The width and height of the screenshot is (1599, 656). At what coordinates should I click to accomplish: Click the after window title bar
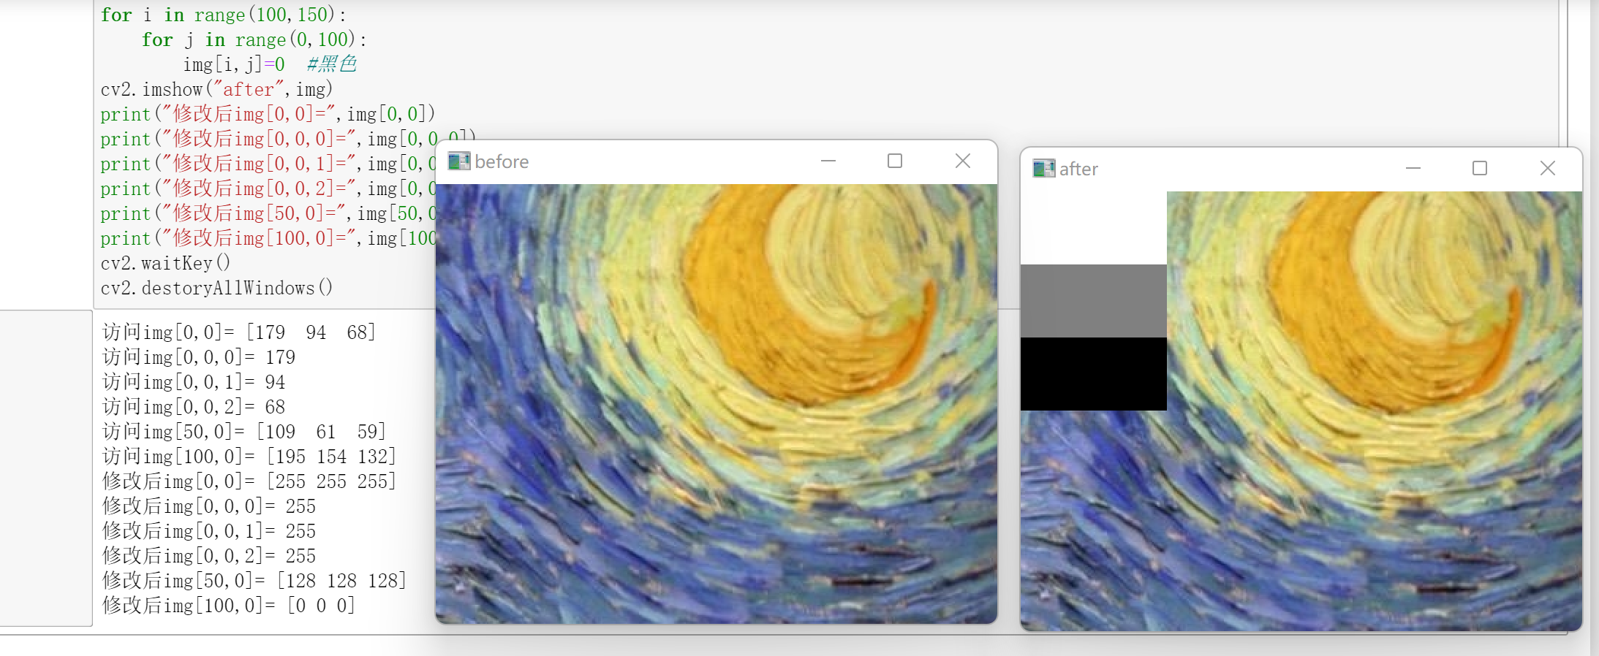pyautogui.click(x=1243, y=169)
